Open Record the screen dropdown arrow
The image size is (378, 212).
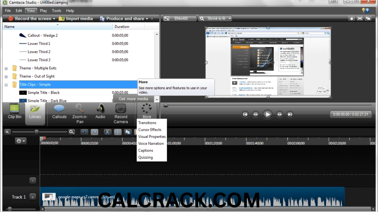(54, 19)
